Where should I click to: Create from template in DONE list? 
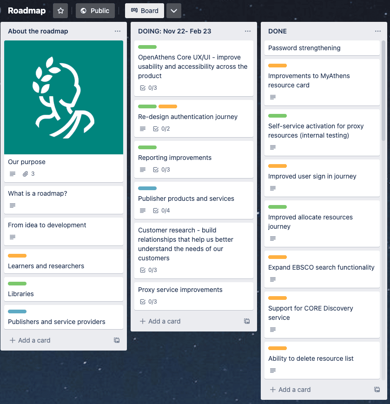click(x=377, y=389)
